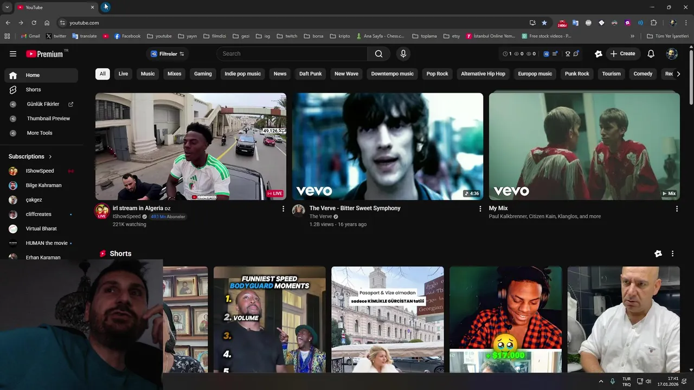
Task: Open IShowSpeed subscription channel
Action: (41, 171)
